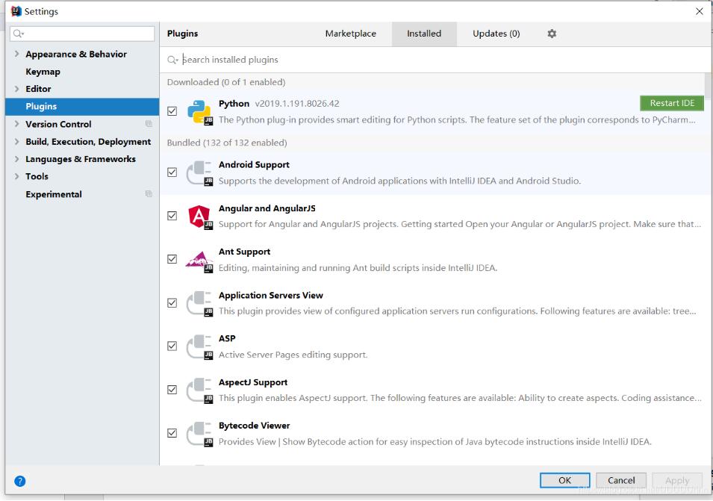Click the Ant Support plugin icon

[199, 260]
